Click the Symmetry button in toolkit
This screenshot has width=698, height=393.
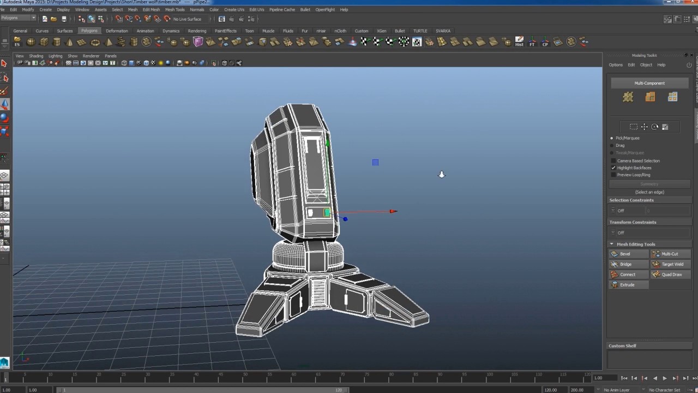click(649, 184)
